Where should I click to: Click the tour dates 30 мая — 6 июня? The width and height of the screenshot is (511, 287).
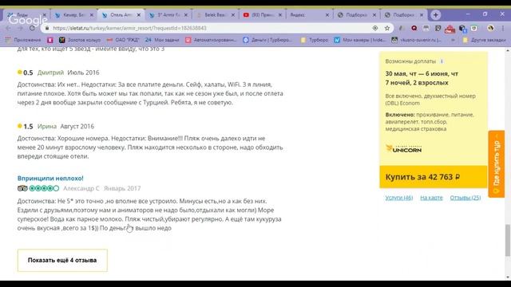click(422, 74)
